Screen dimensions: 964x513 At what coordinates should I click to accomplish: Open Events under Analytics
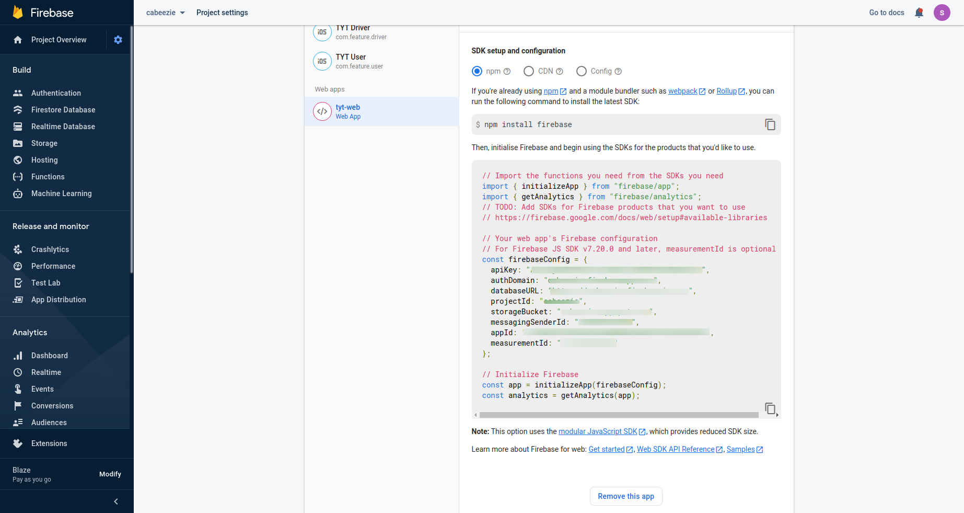point(42,389)
